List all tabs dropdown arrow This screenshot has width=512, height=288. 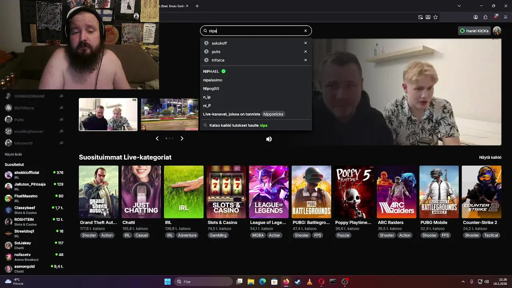[459, 6]
